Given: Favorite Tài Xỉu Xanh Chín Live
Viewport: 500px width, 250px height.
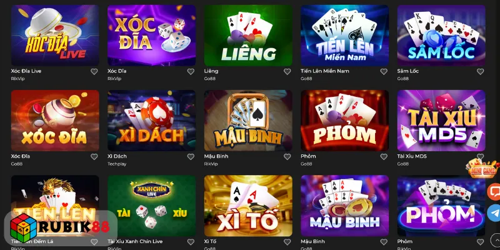Looking at the screenshot, I should [x=191, y=242].
